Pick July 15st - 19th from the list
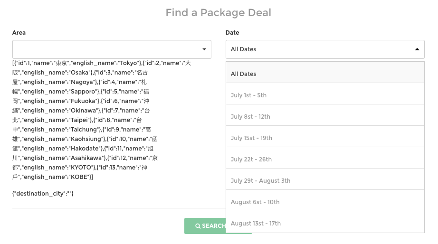The height and width of the screenshot is (244, 438). (x=324, y=138)
